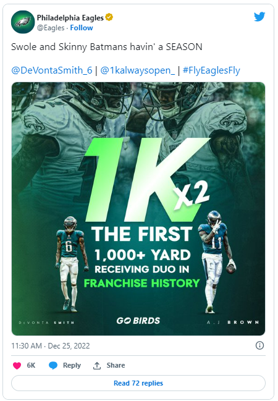Open the @DeVontaSmith_6 mention
The width and height of the screenshot is (278, 401).
click(52, 70)
